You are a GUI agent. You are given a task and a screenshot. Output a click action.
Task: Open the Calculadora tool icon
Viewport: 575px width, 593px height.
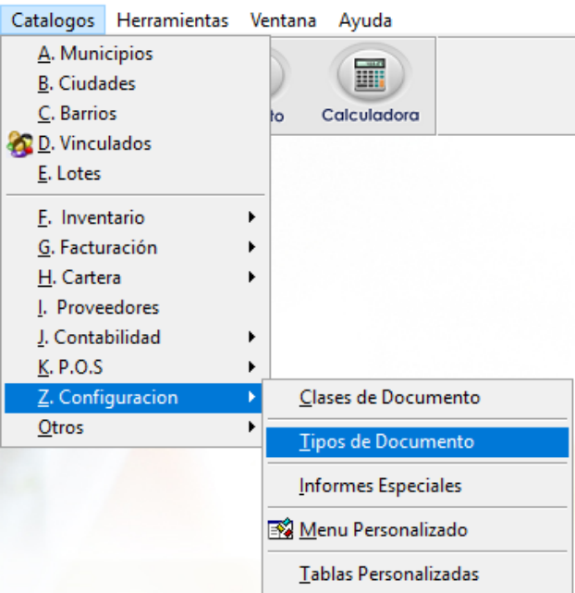pos(370,76)
